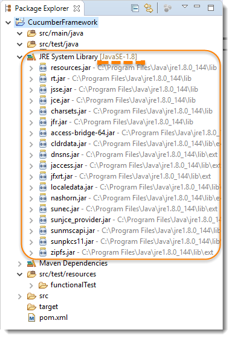Click the Focus on Active Task icon

(x=167, y=8)
